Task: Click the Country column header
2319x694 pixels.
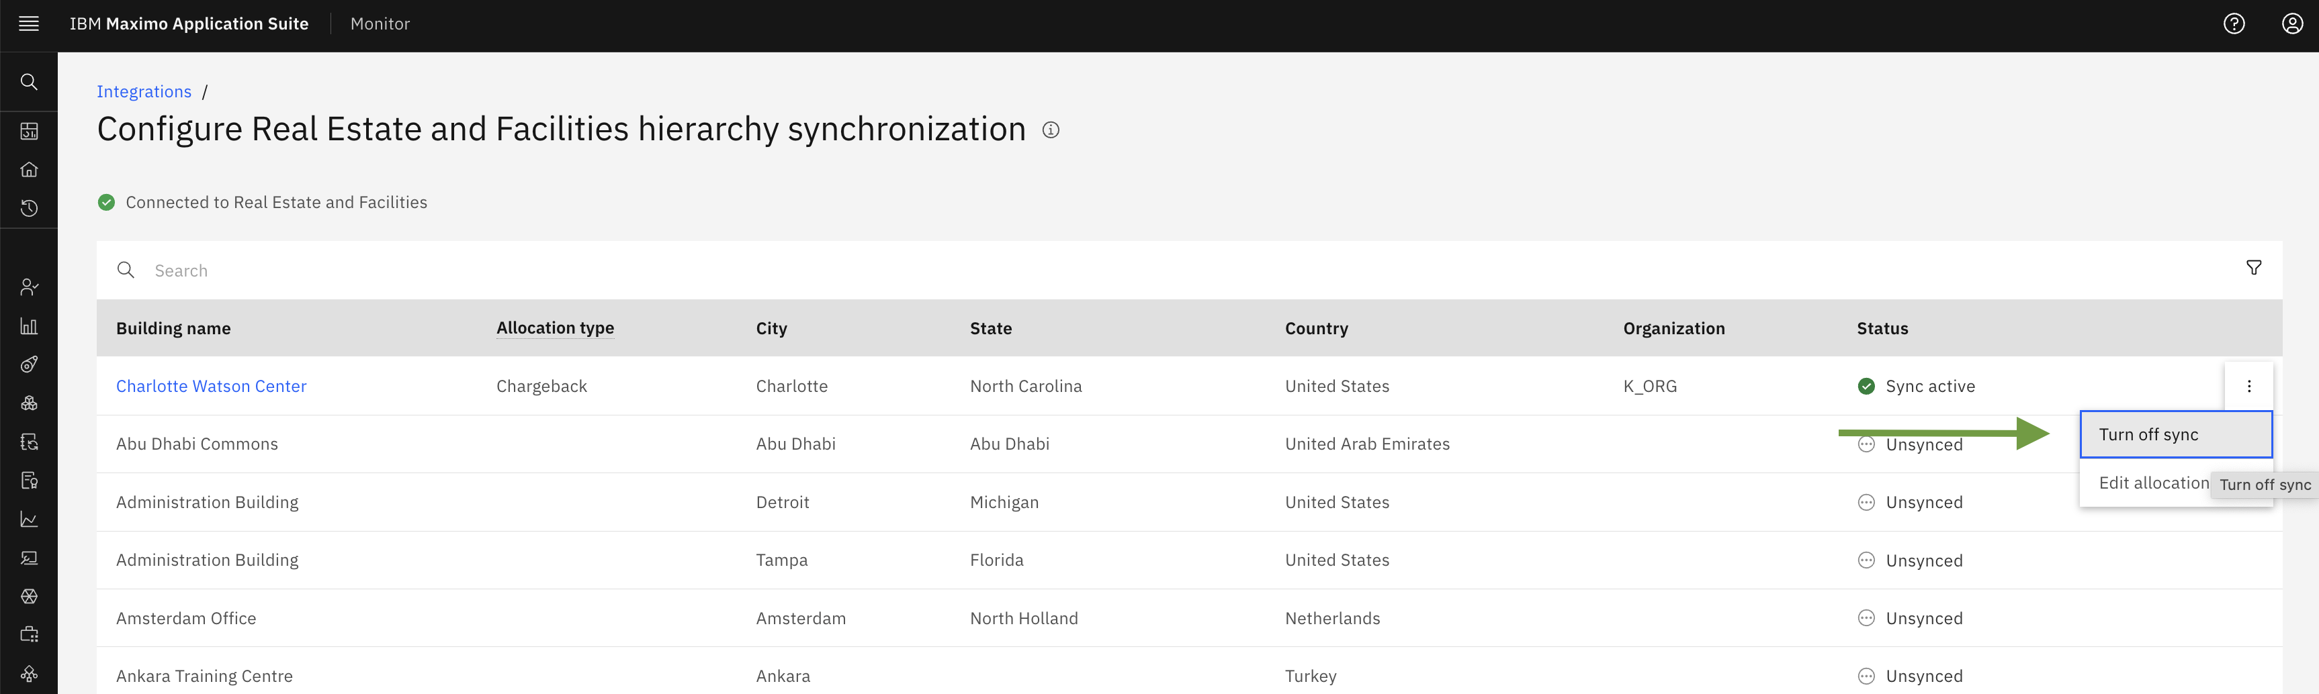Action: tap(1316, 329)
